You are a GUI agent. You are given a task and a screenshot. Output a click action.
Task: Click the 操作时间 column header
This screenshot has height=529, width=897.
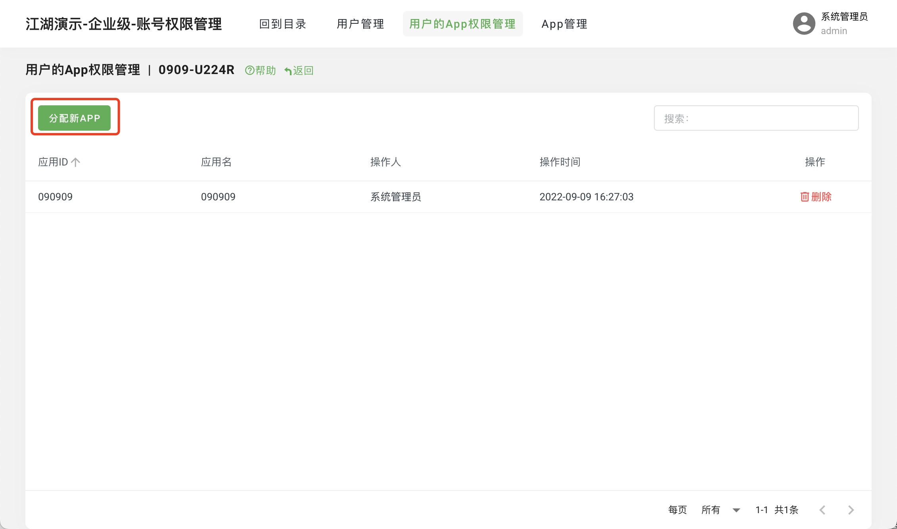coord(560,162)
